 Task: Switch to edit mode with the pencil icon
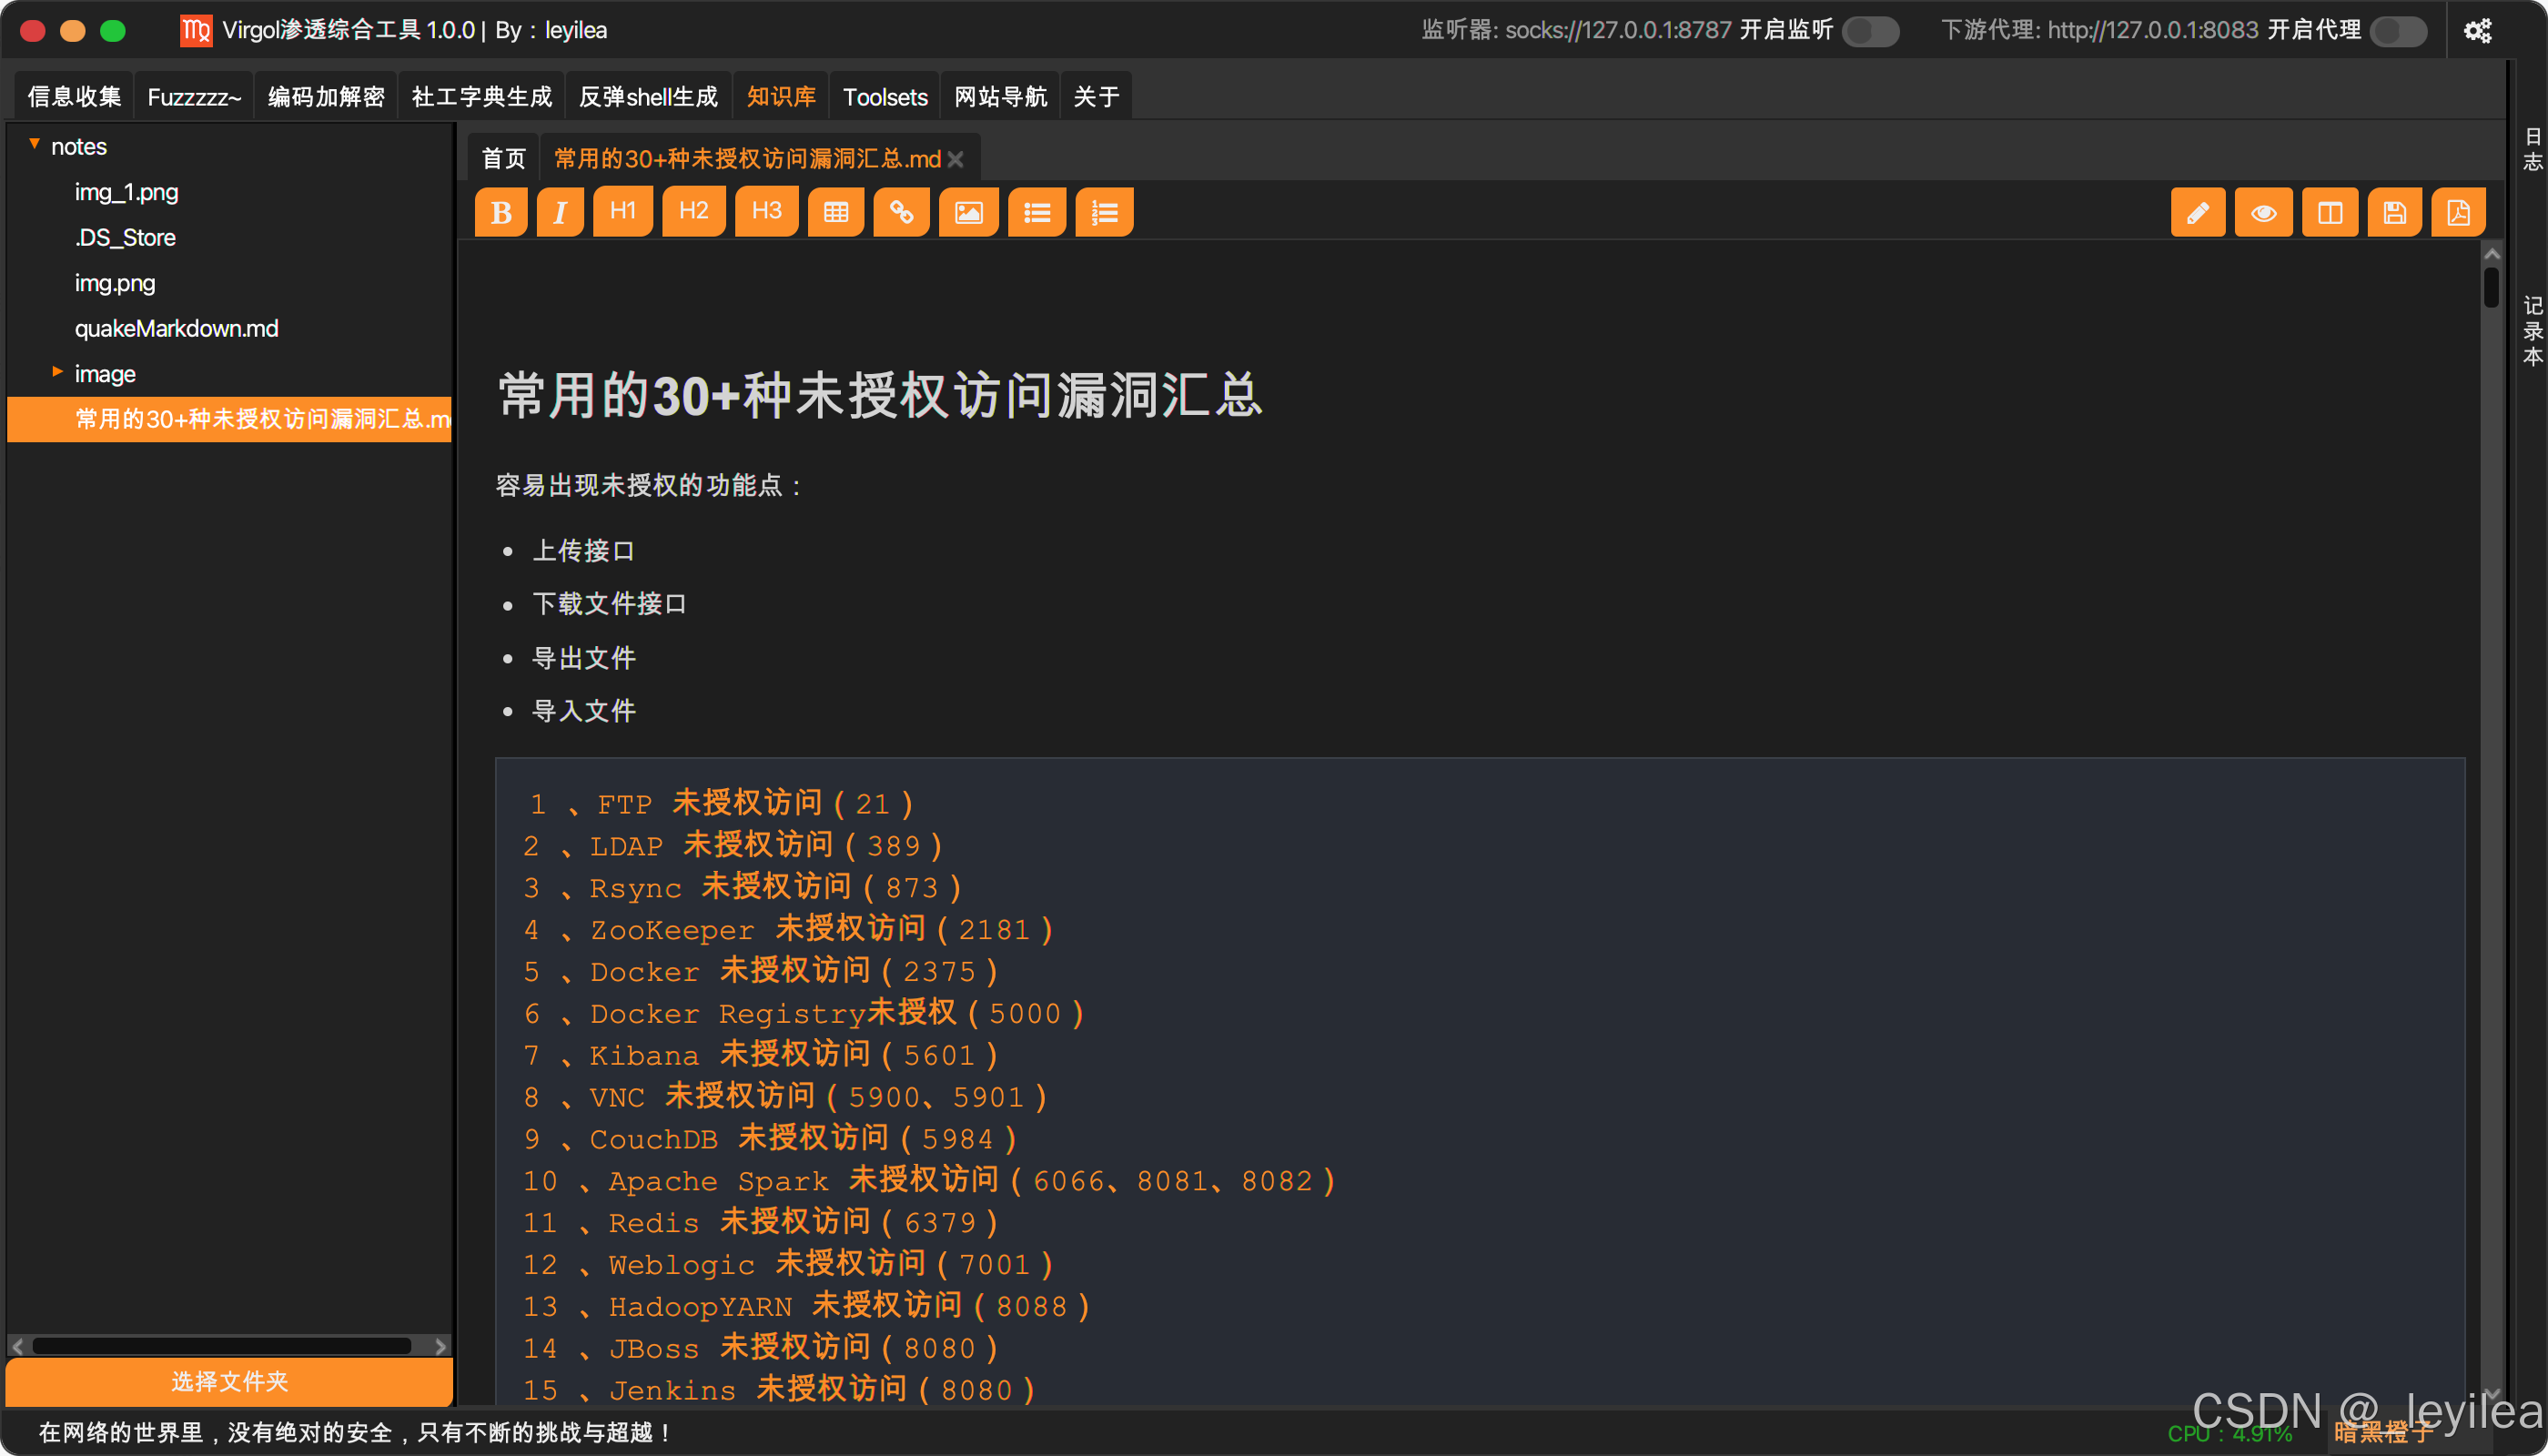(2197, 212)
